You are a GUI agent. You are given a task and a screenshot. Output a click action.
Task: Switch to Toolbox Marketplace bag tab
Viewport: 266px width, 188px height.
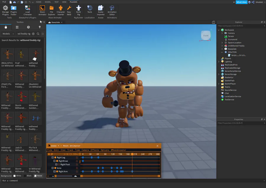[6, 27]
